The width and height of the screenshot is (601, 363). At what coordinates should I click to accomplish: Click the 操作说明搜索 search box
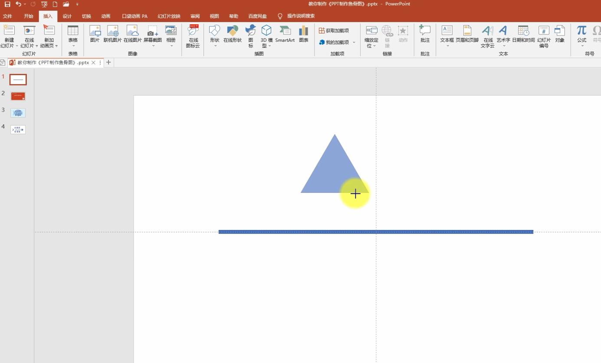pos(301,16)
